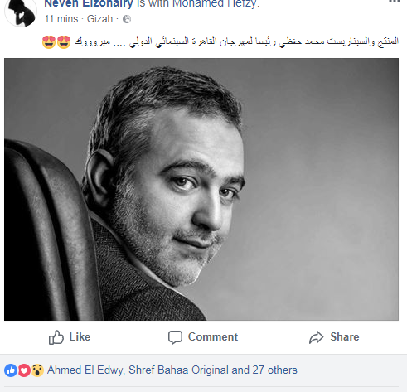Like the post via Like label

tap(80, 337)
